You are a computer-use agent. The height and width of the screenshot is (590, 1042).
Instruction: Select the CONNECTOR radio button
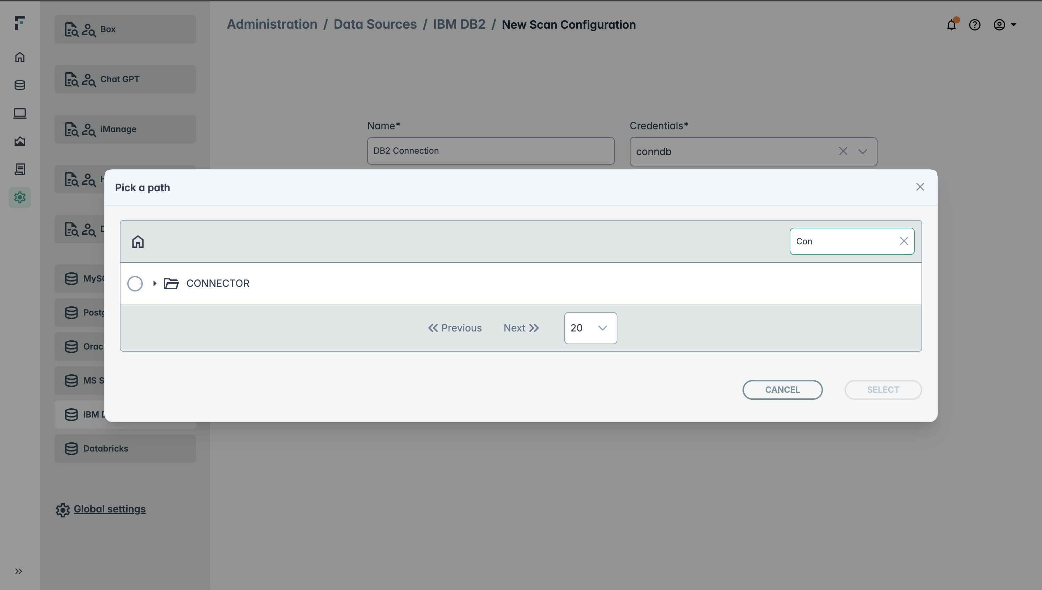[x=135, y=283]
